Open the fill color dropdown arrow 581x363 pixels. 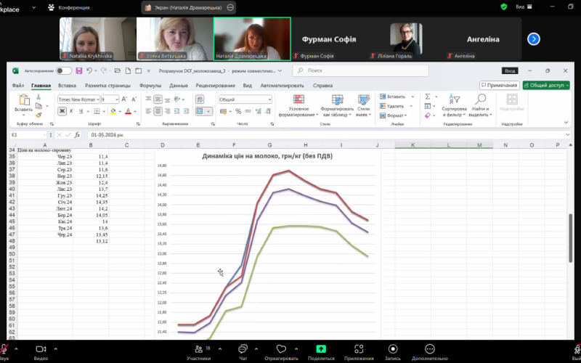tap(120, 111)
